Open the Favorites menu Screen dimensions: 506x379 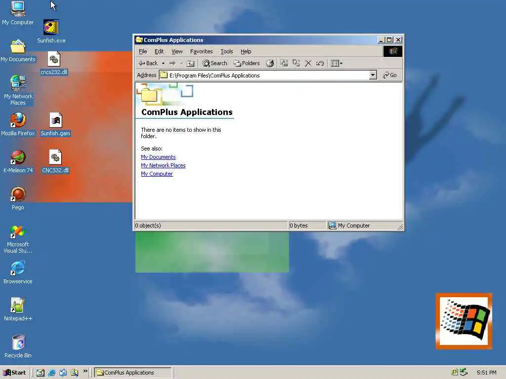click(x=202, y=51)
